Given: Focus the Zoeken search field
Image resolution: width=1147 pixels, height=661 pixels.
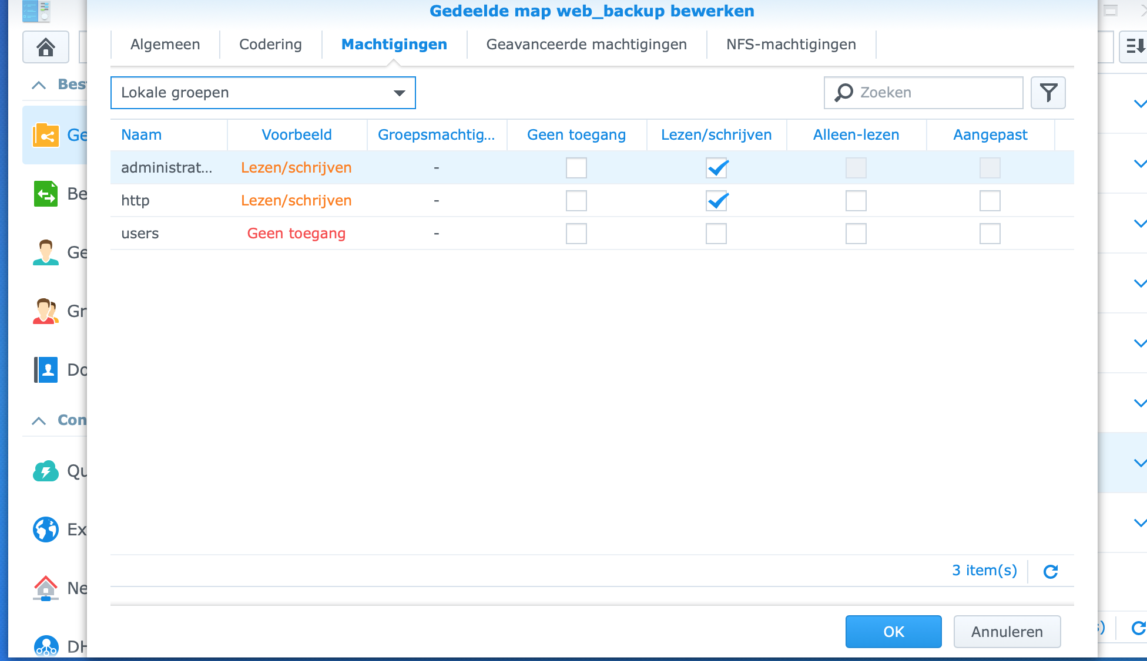Looking at the screenshot, I should pos(924,93).
